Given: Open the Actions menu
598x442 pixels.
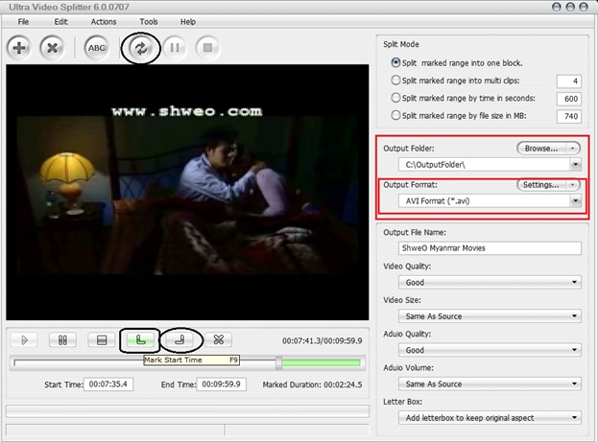Looking at the screenshot, I should pyautogui.click(x=104, y=22).
